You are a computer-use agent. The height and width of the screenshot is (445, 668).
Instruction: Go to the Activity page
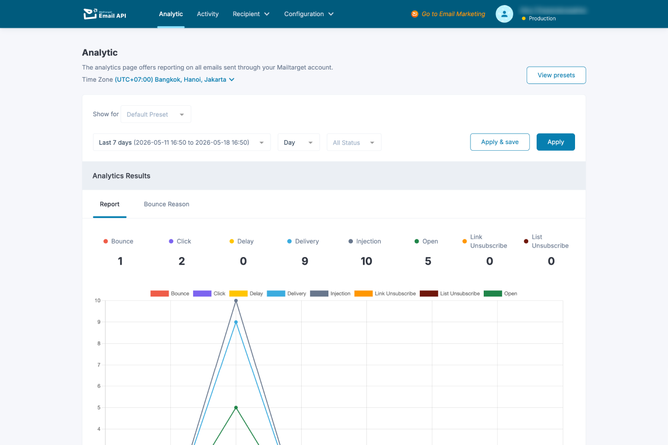208,14
